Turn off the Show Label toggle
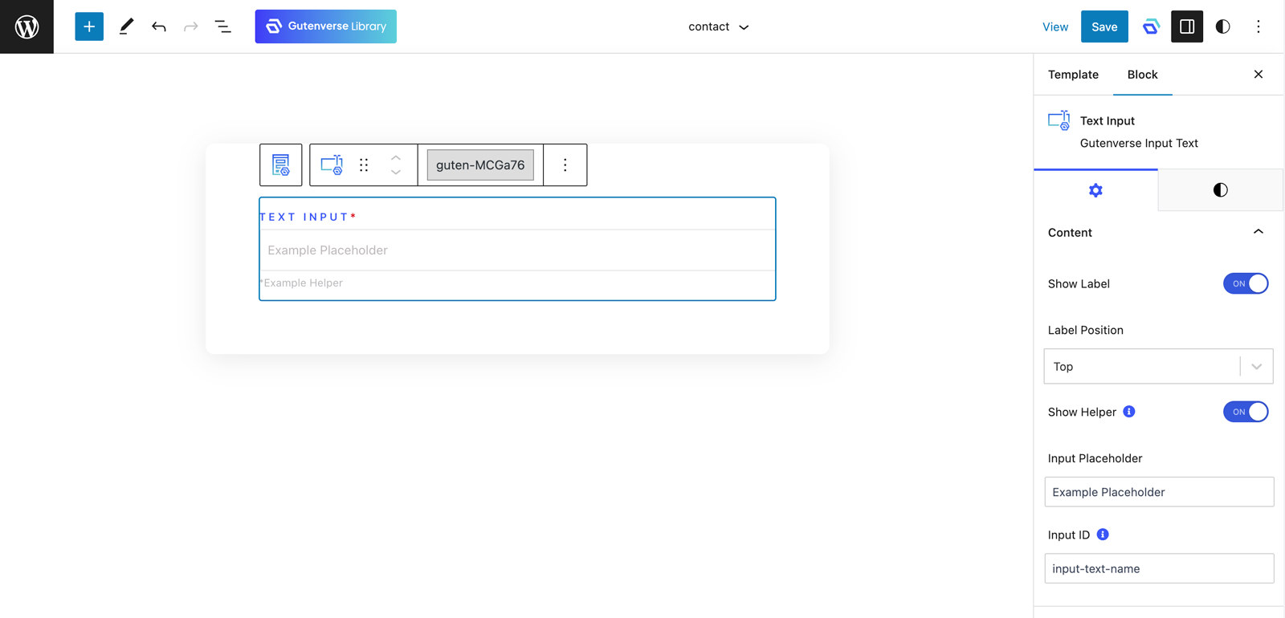 [1246, 283]
